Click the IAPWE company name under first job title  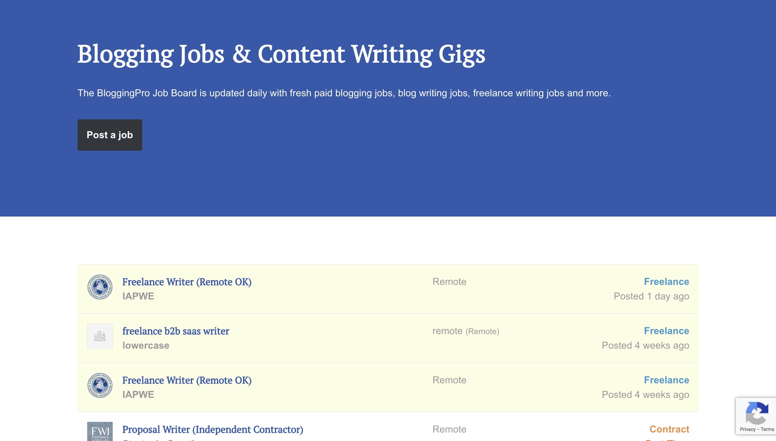[x=138, y=296]
